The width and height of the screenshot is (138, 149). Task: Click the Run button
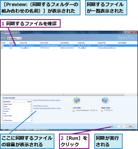coord(112,126)
